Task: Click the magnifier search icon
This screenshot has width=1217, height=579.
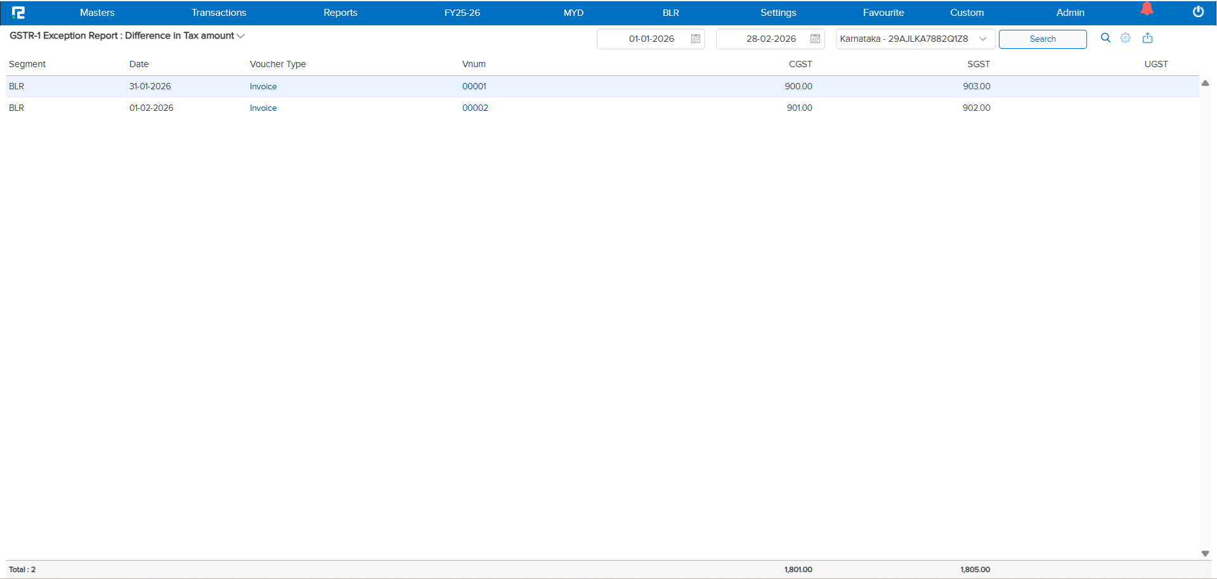Action: 1105,38
